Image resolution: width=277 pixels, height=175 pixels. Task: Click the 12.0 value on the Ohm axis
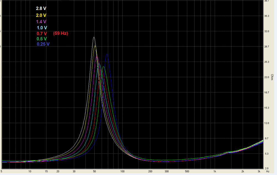(266, 123)
